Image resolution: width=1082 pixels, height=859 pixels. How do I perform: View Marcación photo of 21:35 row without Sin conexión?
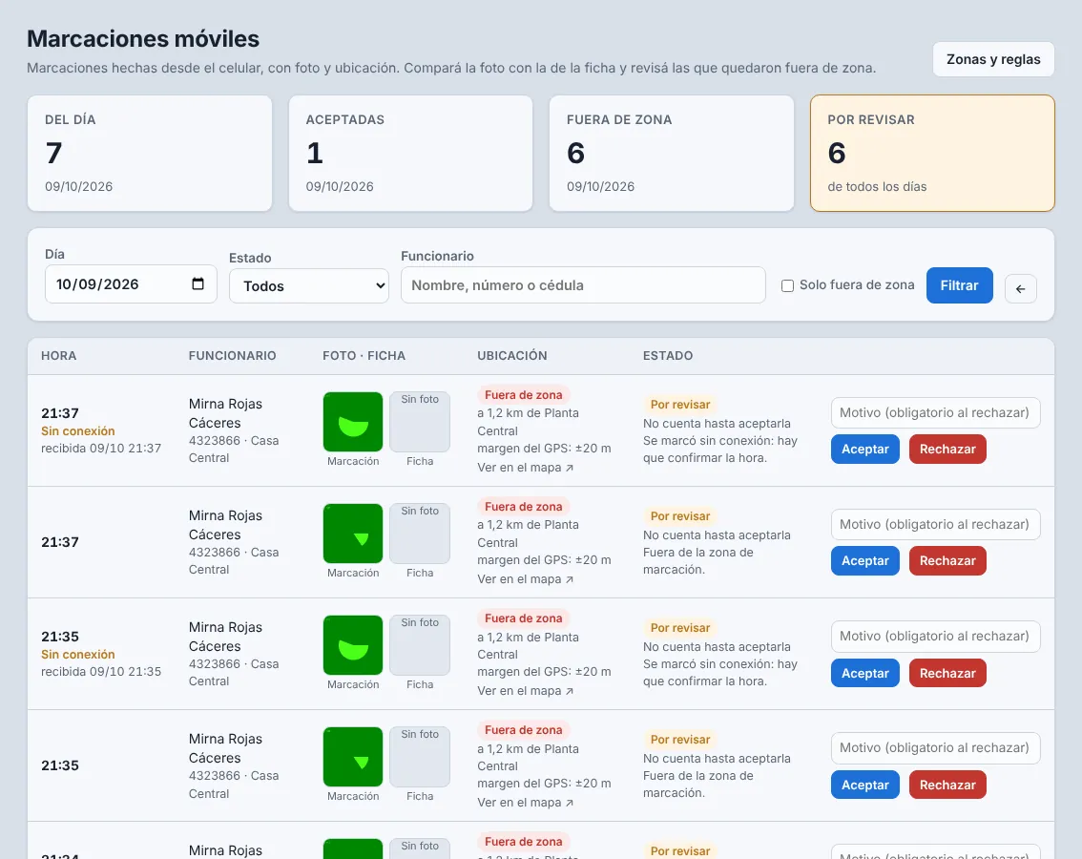[x=353, y=757]
